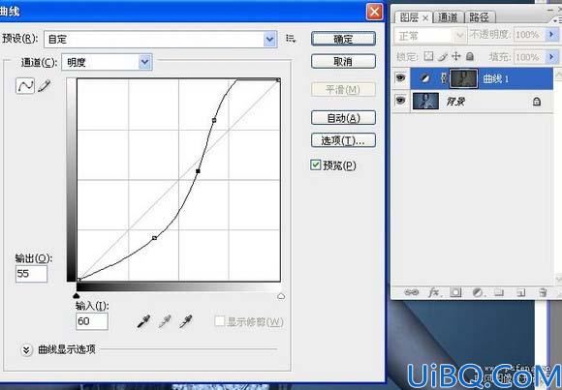
Task: Click the add layer style fx icon
Action: pyautogui.click(x=434, y=292)
